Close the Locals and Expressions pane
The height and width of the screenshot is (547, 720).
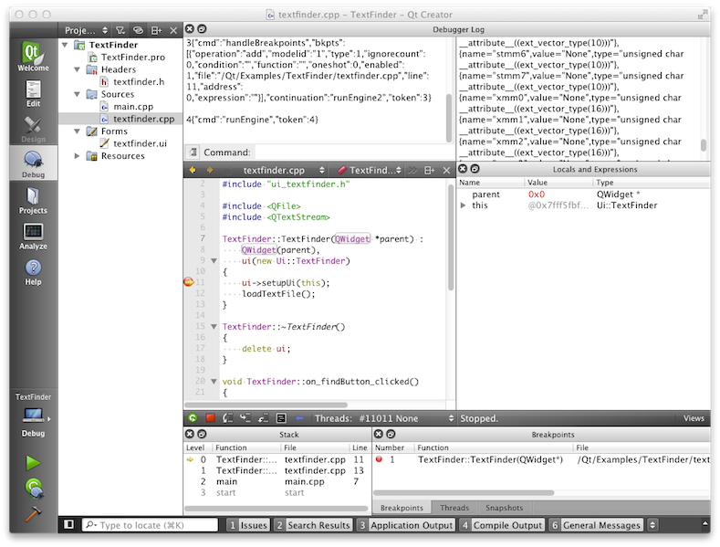pyautogui.click(x=463, y=169)
